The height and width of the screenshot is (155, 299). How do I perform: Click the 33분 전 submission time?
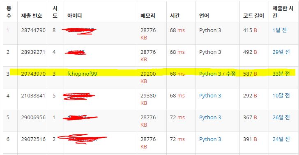coord(281,74)
